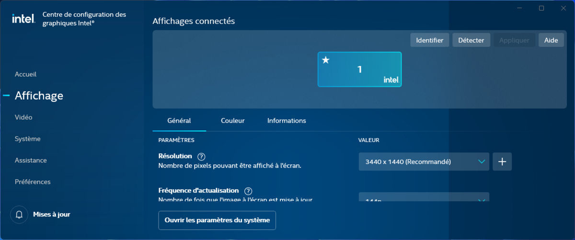The width and height of the screenshot is (575, 240).
Task: Maximize the Intel graphics window
Action: click(541, 8)
